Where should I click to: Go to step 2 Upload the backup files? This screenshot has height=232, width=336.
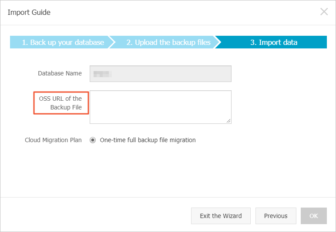(168, 42)
